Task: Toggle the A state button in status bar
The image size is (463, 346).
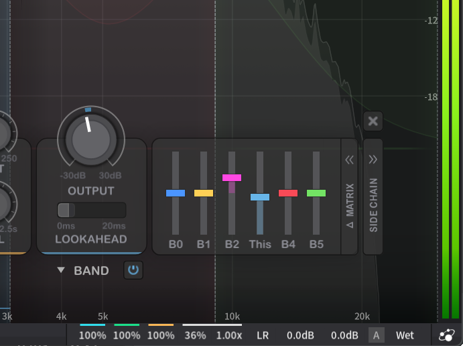Action: click(376, 335)
